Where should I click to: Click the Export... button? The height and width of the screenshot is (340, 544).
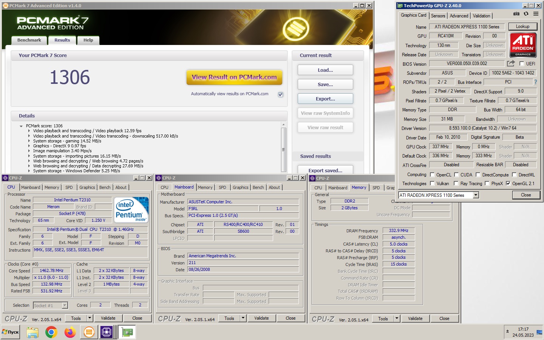[325, 99]
